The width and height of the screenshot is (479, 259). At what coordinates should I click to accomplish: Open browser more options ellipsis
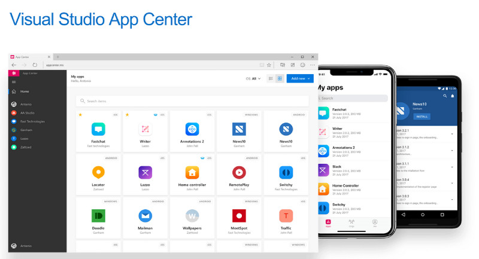[x=312, y=65]
